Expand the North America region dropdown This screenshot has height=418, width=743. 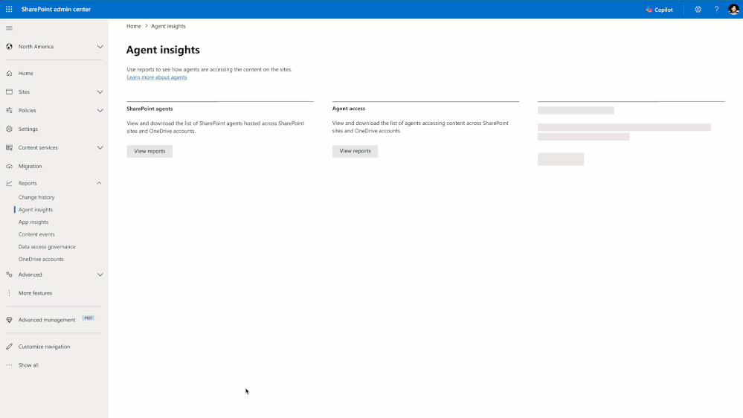pos(100,46)
